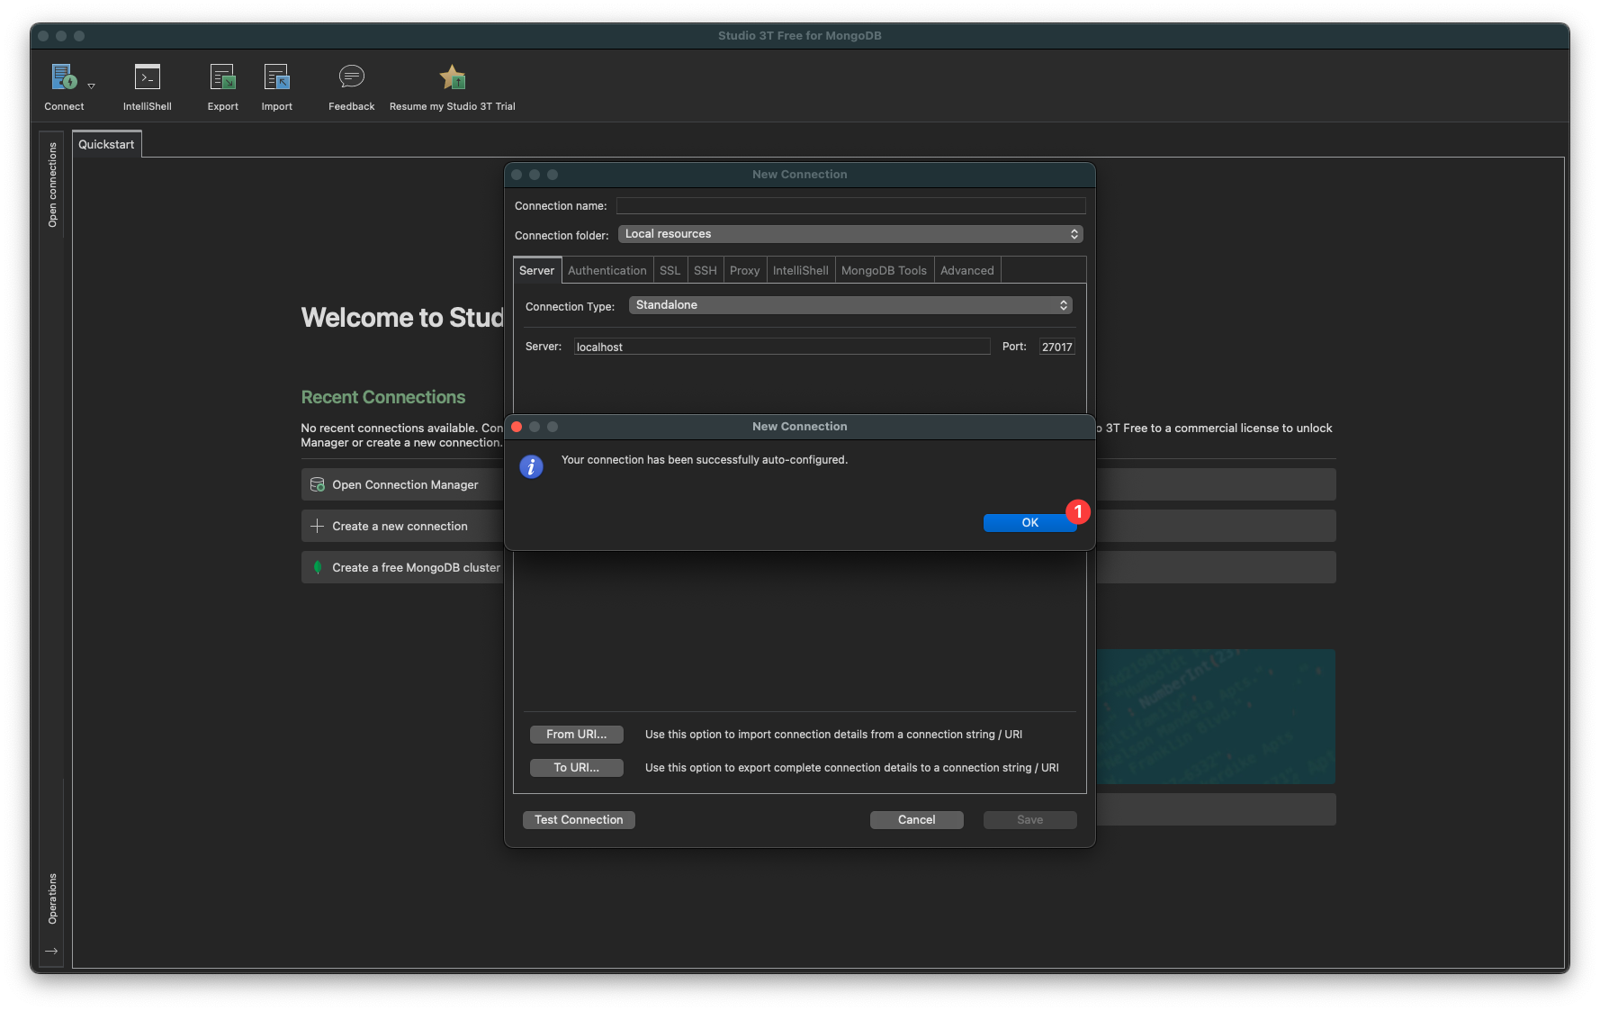Image resolution: width=1600 pixels, height=1011 pixels.
Task: Open the Open connections side panel
Action: pos(52,185)
